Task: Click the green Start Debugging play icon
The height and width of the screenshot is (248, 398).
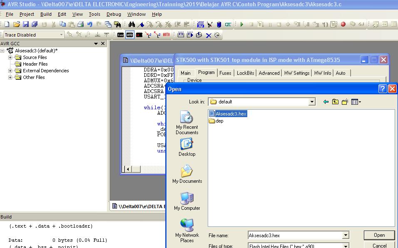Action: tap(241, 25)
